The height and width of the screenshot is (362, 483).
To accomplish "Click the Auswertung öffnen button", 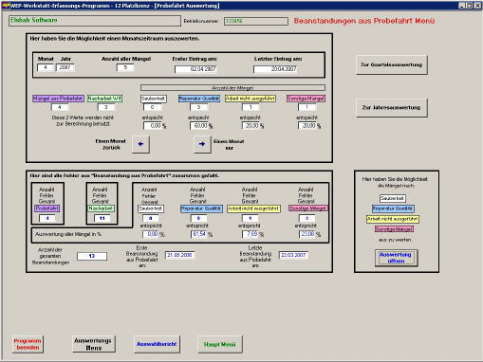I will [x=396, y=258].
